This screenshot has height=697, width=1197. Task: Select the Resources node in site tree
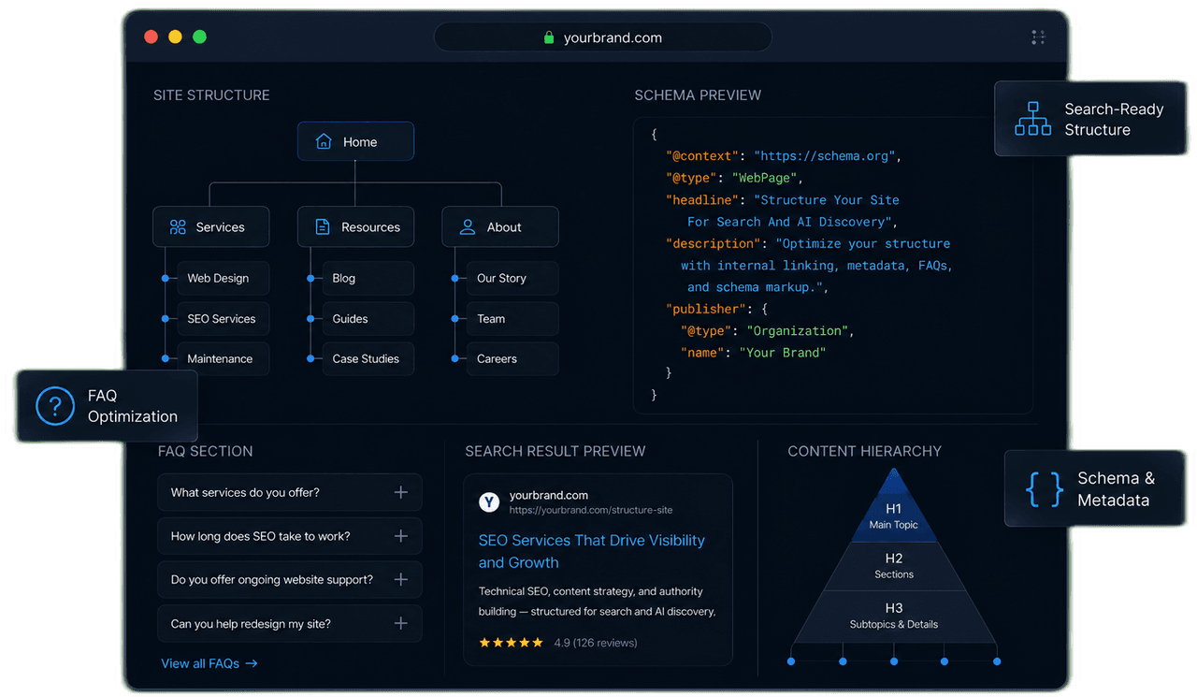tap(355, 227)
